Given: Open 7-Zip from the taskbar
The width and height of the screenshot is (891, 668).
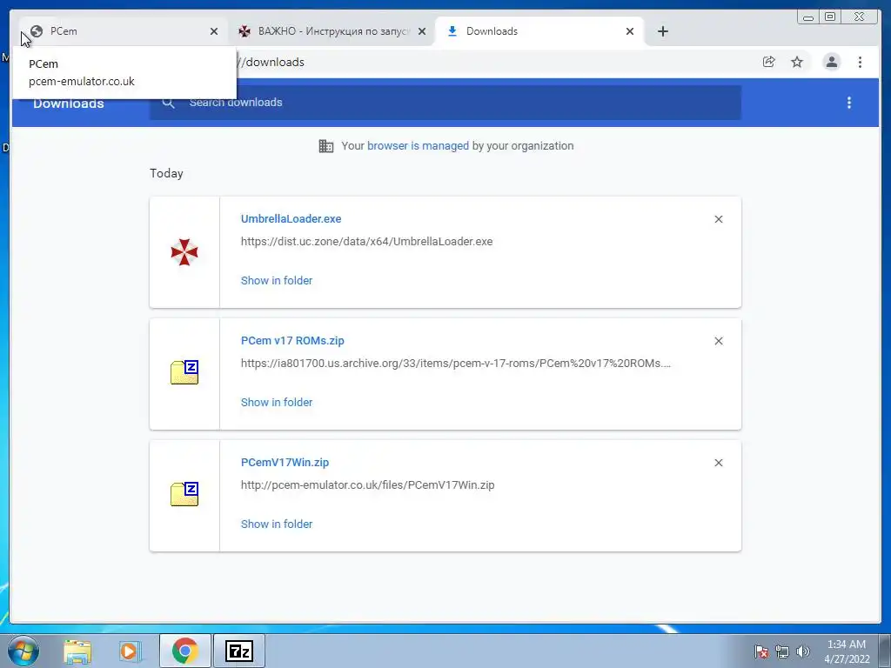Looking at the screenshot, I should click(239, 651).
